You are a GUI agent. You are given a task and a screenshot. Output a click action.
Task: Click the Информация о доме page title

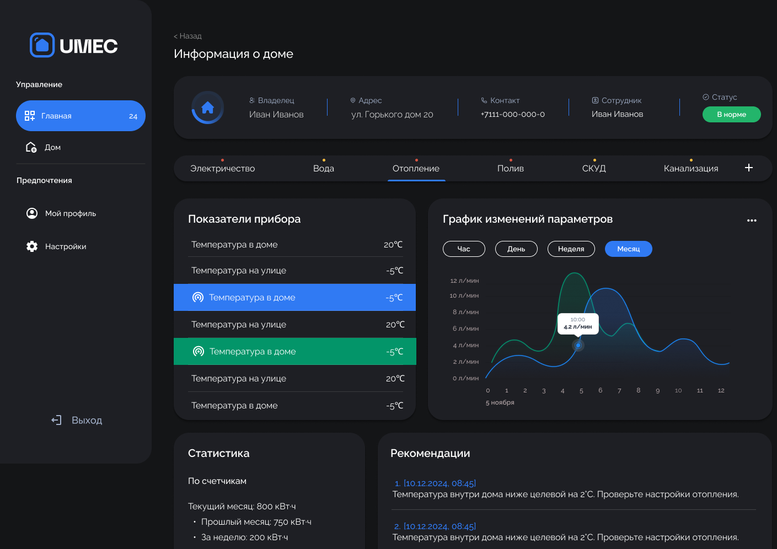coord(234,54)
